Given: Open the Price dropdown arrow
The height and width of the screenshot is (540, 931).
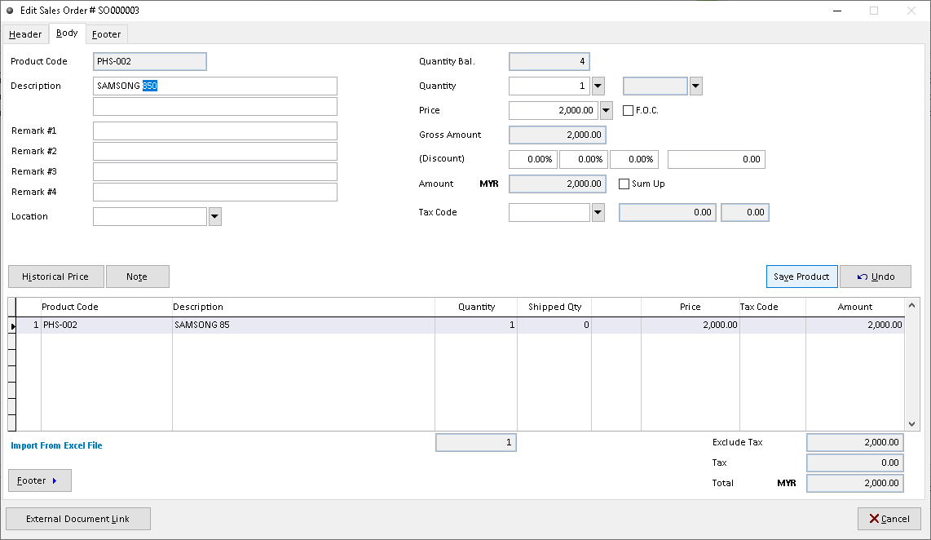Looking at the screenshot, I should pos(606,110).
